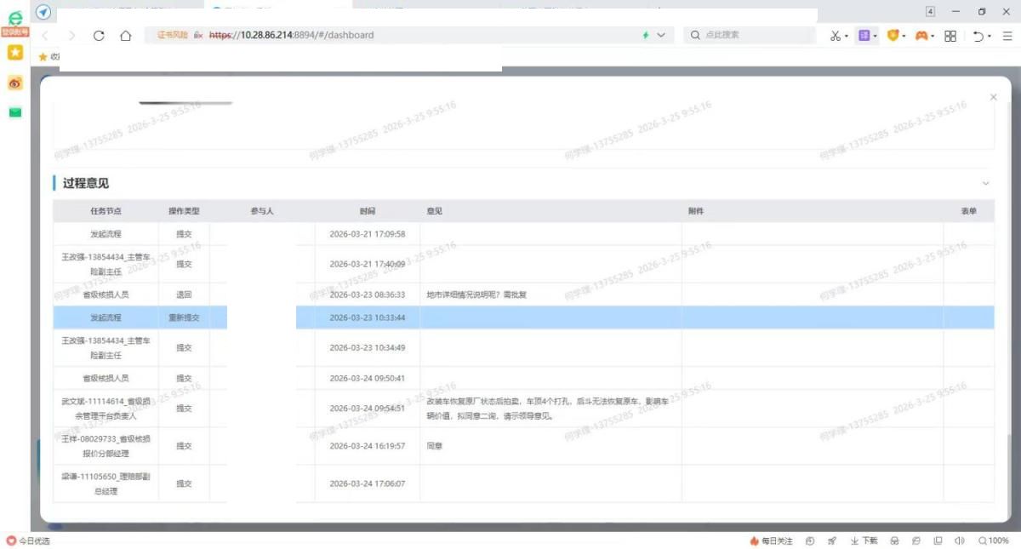Click the URL address bar
This screenshot has height=549, width=1021.
425,36
